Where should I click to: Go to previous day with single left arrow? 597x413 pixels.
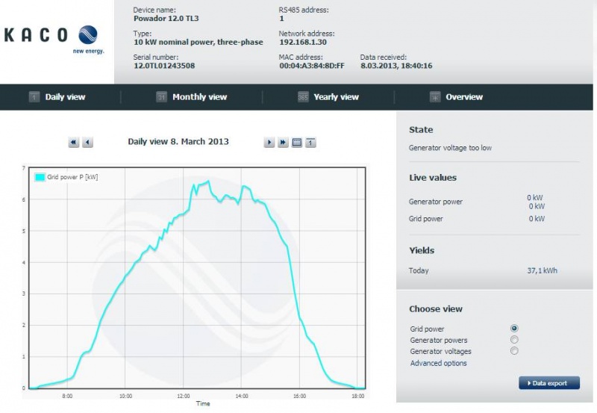tap(87, 142)
